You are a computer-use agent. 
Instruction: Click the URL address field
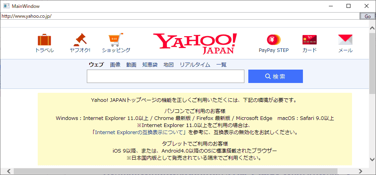(x=180, y=17)
